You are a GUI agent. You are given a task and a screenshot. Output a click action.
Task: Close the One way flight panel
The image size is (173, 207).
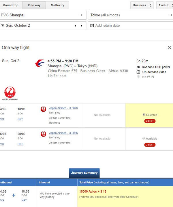click(170, 48)
